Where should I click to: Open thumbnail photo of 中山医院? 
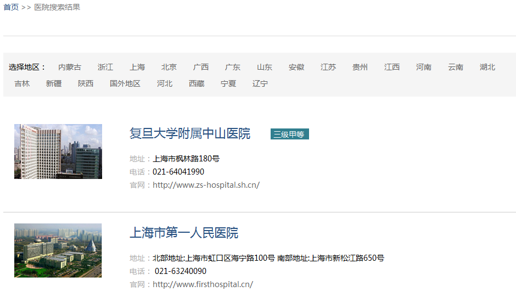[58, 152]
